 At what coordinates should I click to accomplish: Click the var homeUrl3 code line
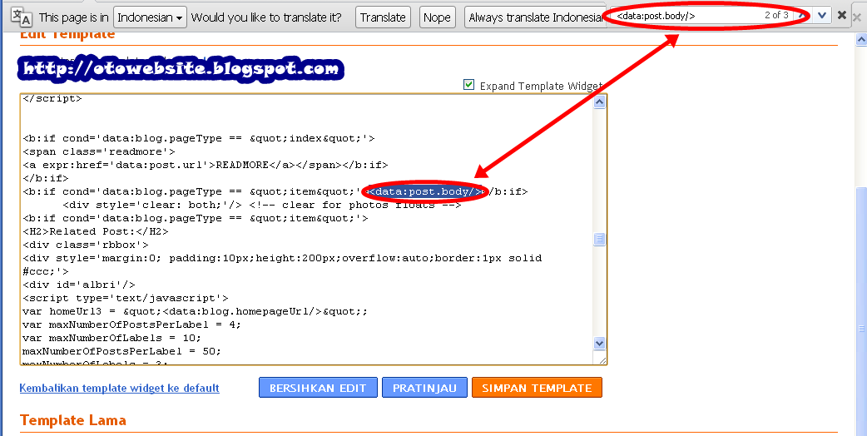[x=195, y=311]
